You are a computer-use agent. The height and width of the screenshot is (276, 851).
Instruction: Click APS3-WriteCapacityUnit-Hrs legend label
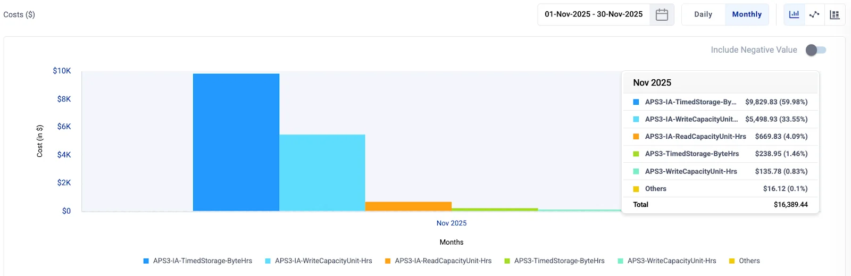[x=672, y=261]
